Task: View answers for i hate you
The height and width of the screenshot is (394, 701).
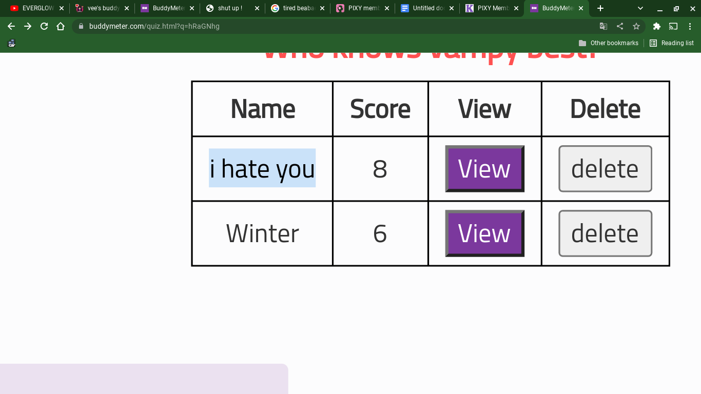Action: coord(484,169)
